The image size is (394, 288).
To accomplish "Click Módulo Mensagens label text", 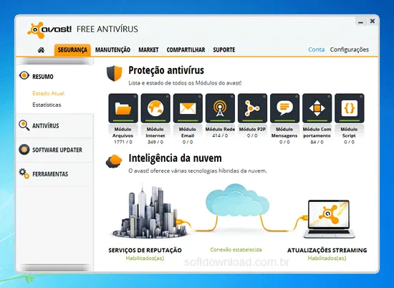I will point(284,133).
